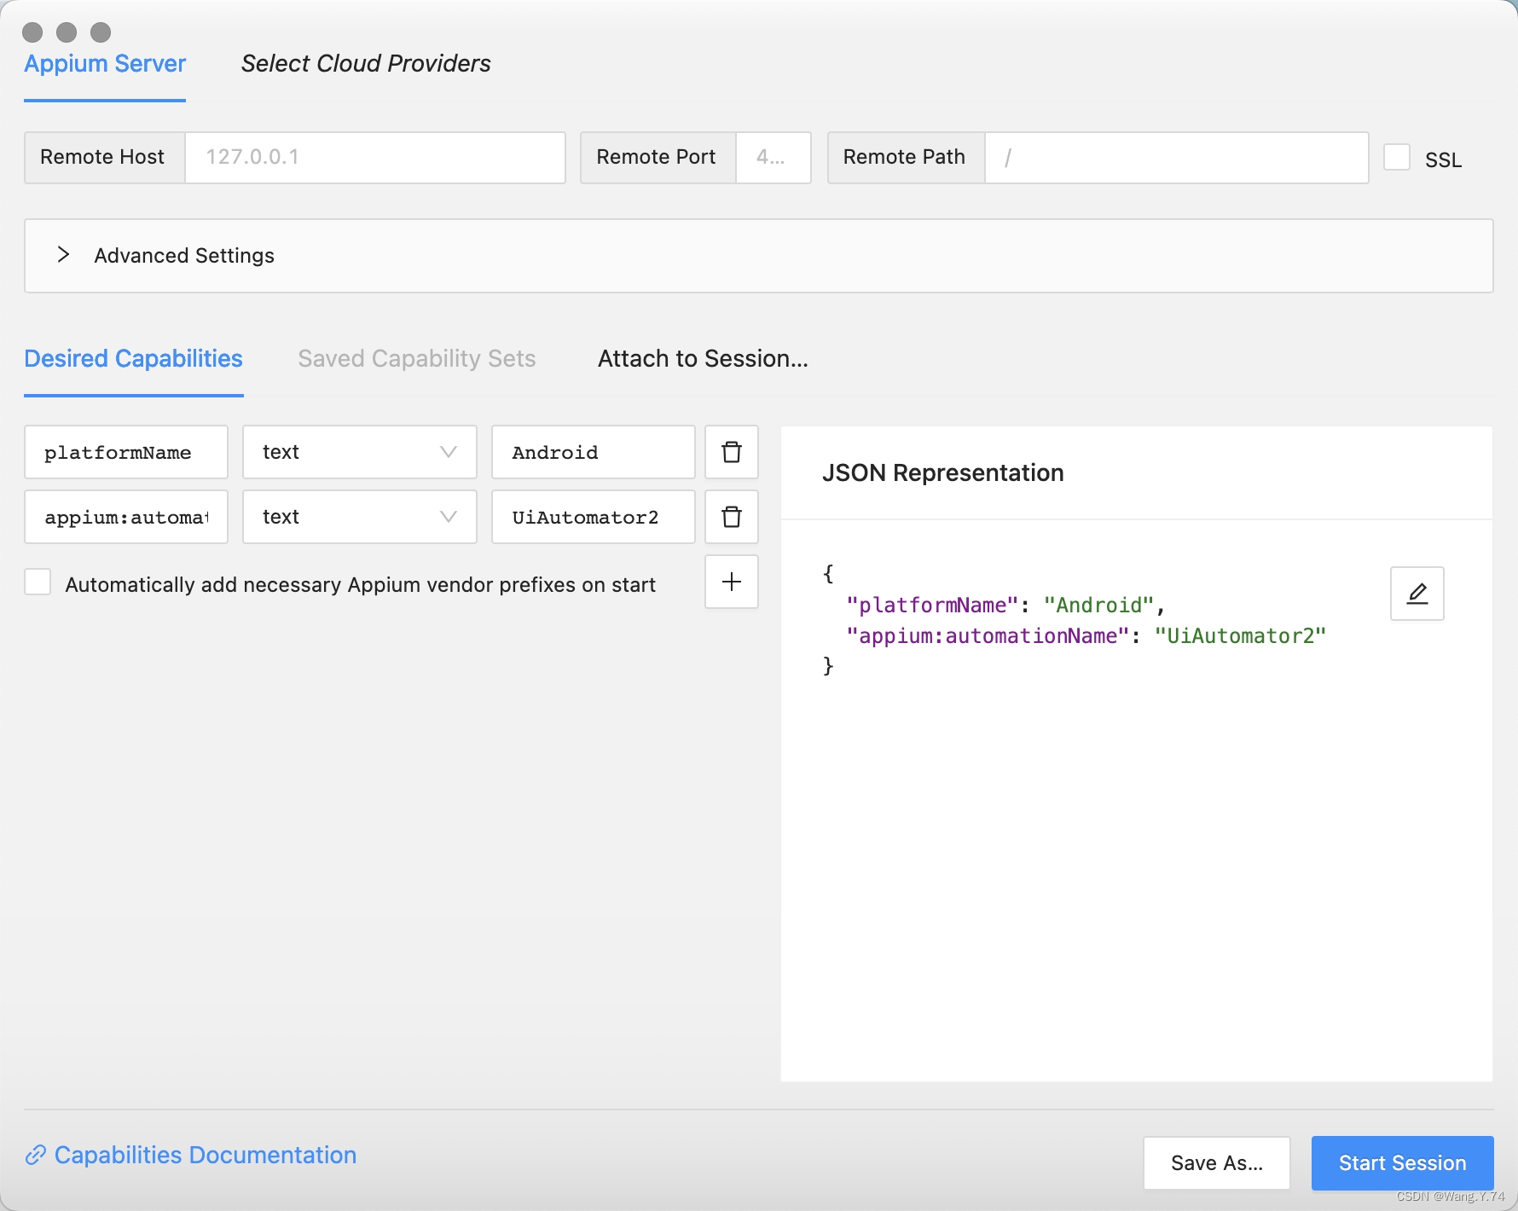Expand the Advanced Settings section
Viewport: 1518px width, 1211px height.
click(x=759, y=256)
